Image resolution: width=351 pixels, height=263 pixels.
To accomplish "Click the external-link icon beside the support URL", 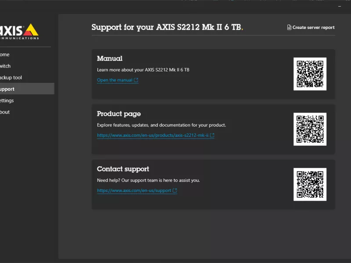I will pos(175,190).
